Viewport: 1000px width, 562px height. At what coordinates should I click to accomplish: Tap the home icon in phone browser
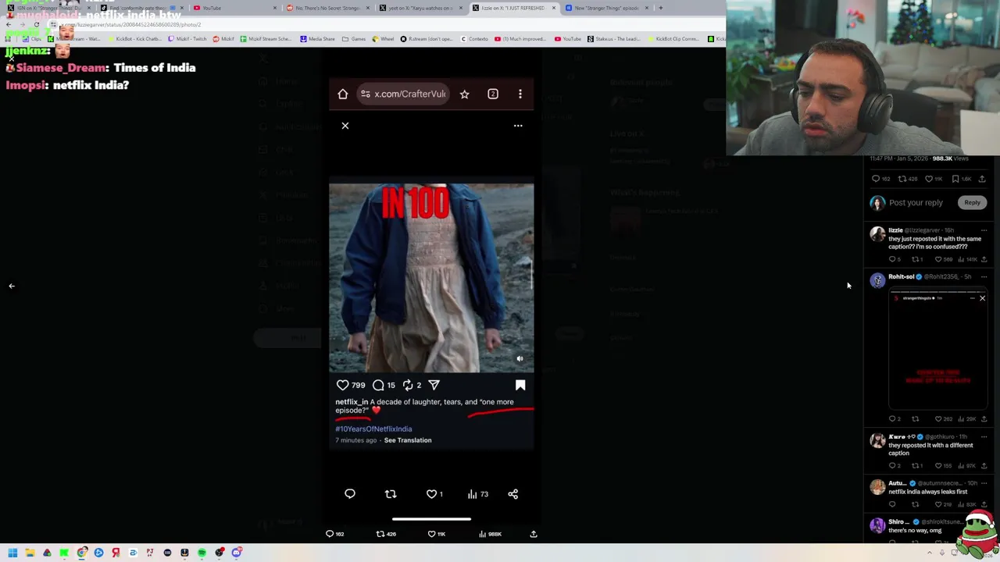coord(342,94)
